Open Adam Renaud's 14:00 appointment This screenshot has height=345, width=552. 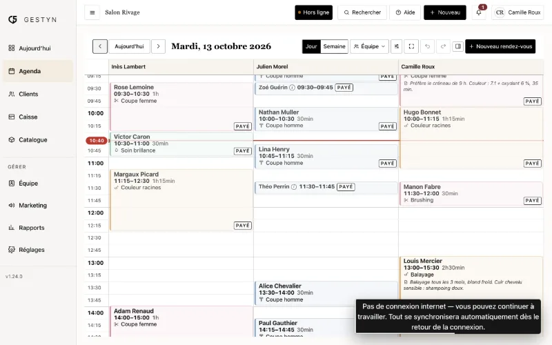(181, 322)
